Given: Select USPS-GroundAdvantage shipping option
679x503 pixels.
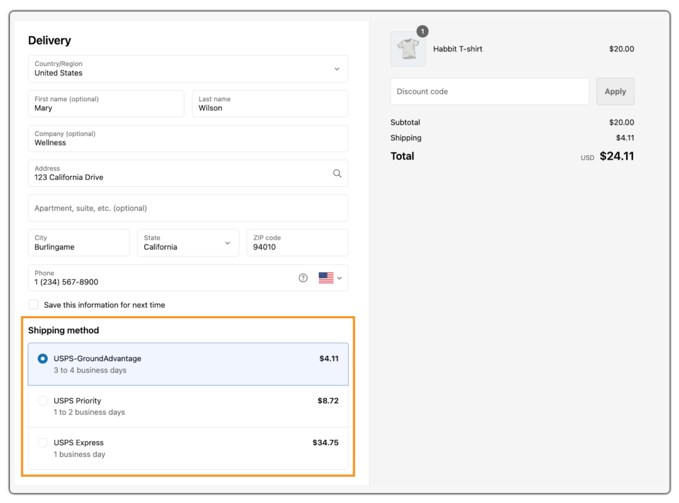Looking at the screenshot, I should point(188,364).
